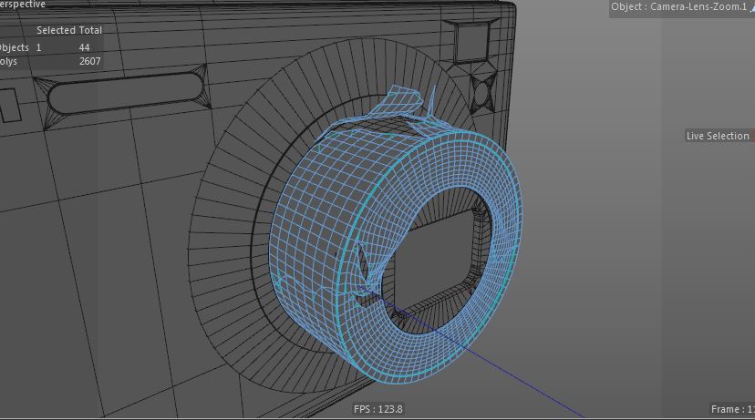
Task: Click the square viewfinder window on camera
Action: [x=473, y=41]
